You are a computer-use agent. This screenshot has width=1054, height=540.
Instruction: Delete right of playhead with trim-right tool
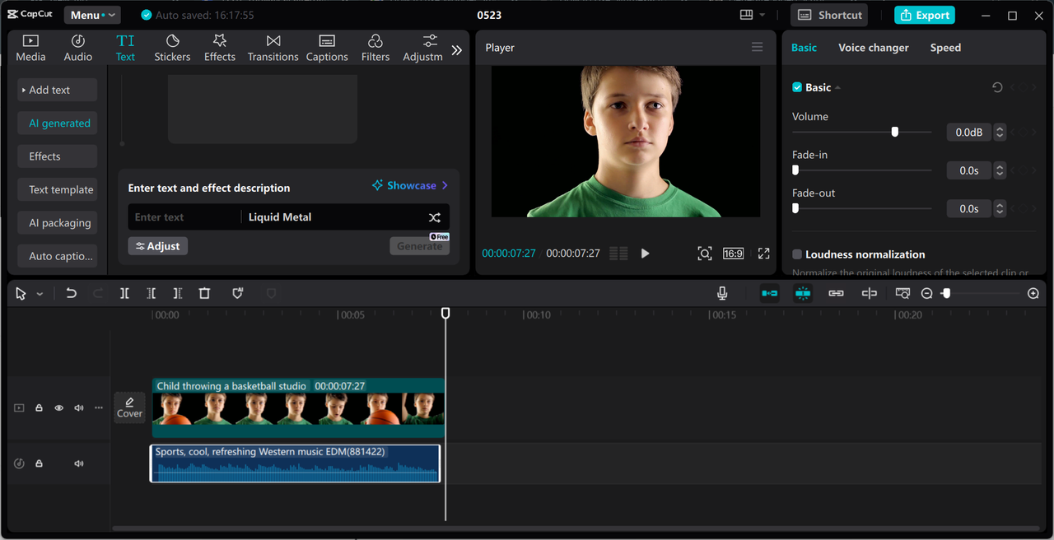tap(177, 293)
